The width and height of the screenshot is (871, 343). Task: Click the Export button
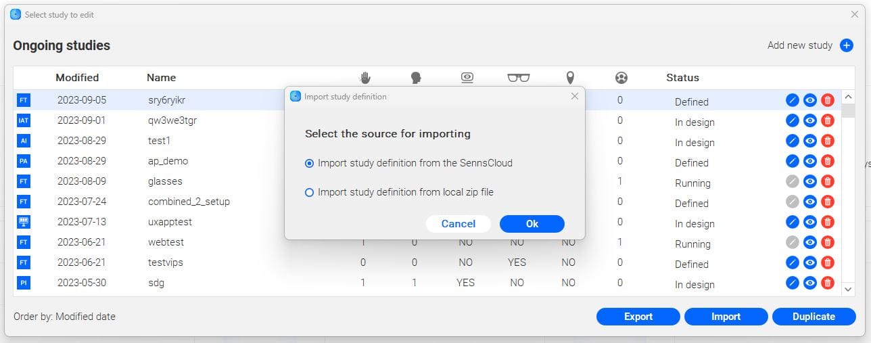click(638, 317)
